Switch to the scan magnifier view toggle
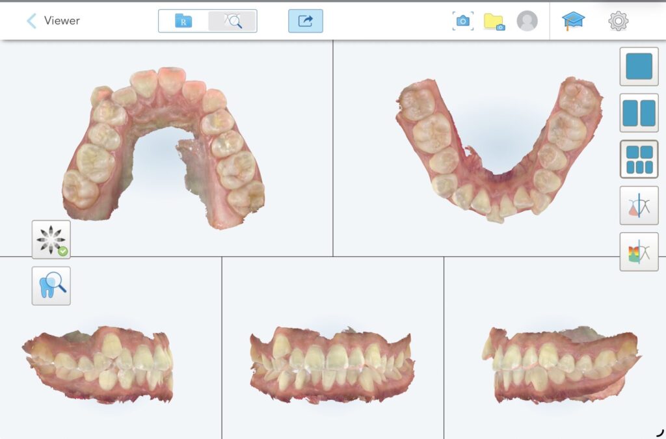This screenshot has width=666, height=439. (232, 21)
